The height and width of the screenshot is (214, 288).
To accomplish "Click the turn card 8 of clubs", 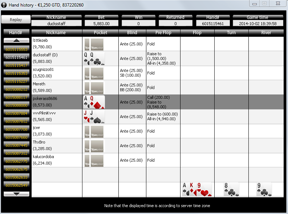I will (x=231, y=189).
